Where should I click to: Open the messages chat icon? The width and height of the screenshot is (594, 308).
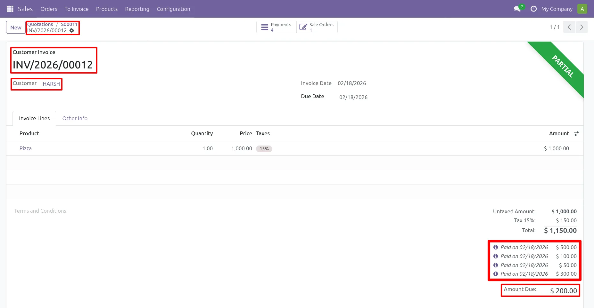517,9
